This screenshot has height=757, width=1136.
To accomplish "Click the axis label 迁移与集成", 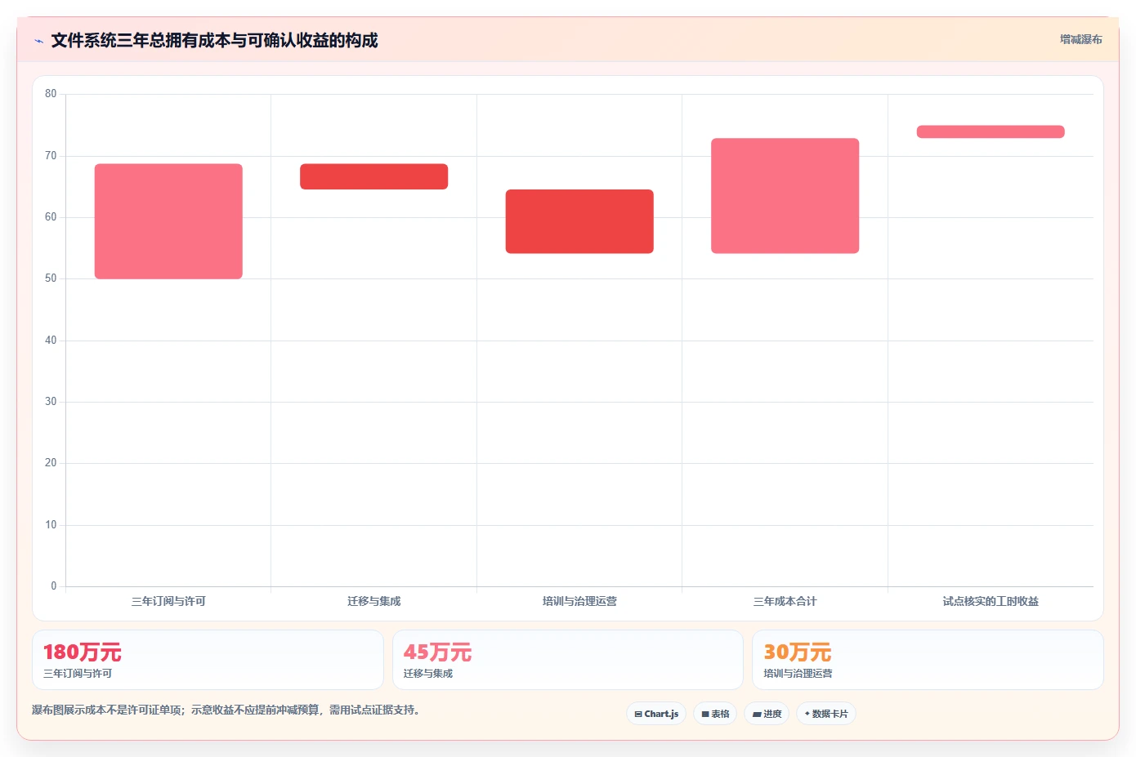I will tap(374, 601).
